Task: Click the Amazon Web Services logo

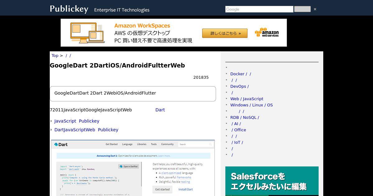Action: click(x=267, y=33)
